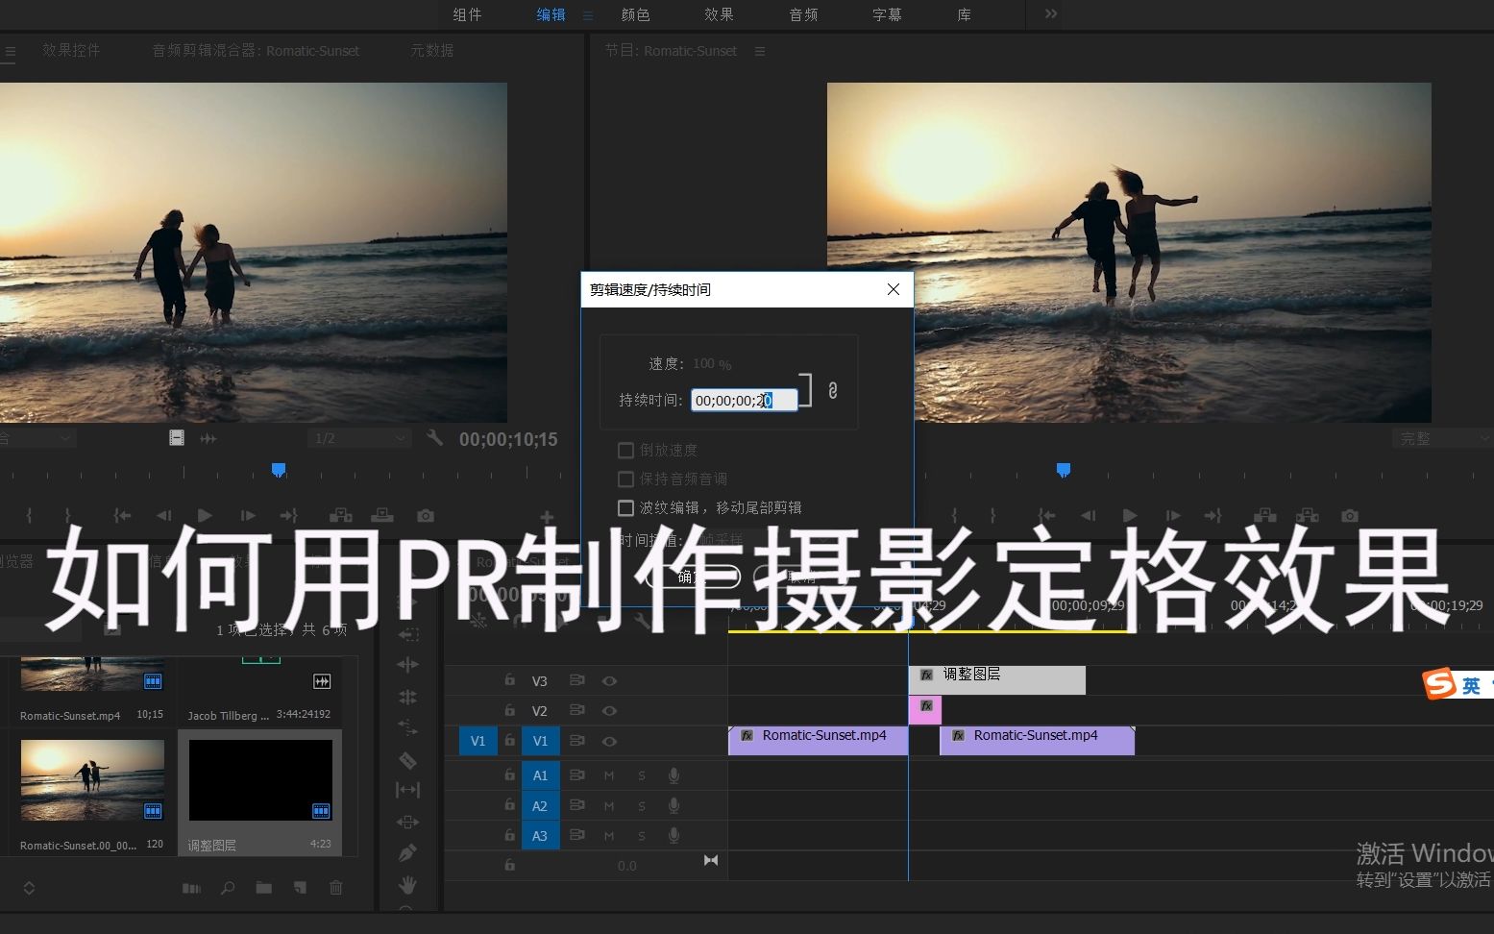Click the Lift button in program monitor
The height and width of the screenshot is (934, 1494).
tap(1265, 516)
